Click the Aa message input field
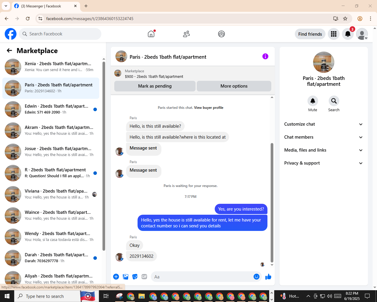Image resolution: width=377 pixels, height=302 pixels. (x=202, y=277)
